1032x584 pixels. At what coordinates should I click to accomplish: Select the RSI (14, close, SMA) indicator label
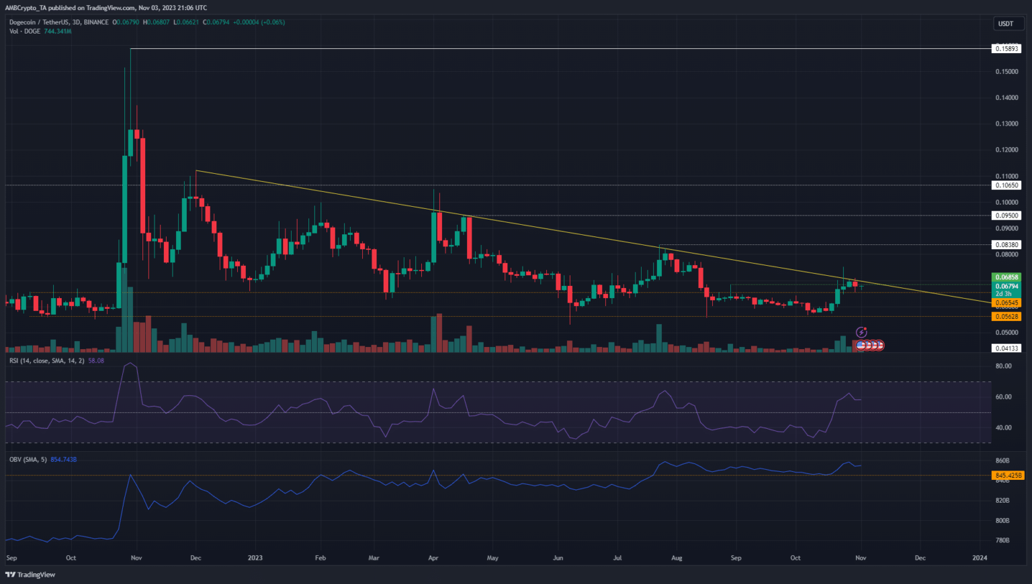click(x=47, y=361)
